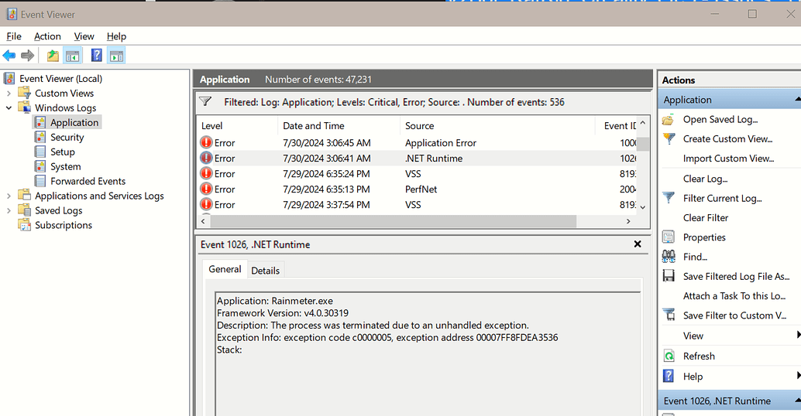Viewport: 801px width, 416px height.
Task: Sort by the Source column header
Action: coord(497,126)
